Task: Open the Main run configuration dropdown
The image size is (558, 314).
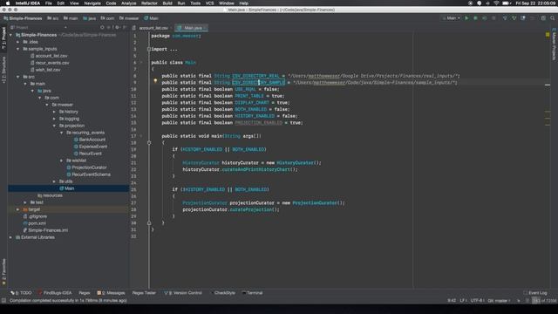Action: click(x=452, y=17)
